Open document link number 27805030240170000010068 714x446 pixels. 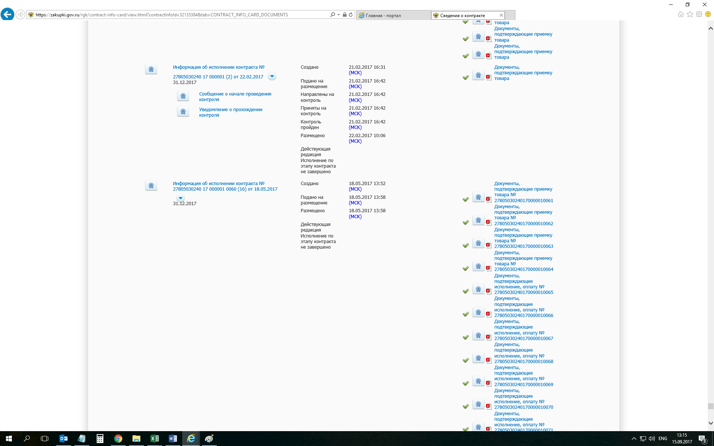pos(524,361)
